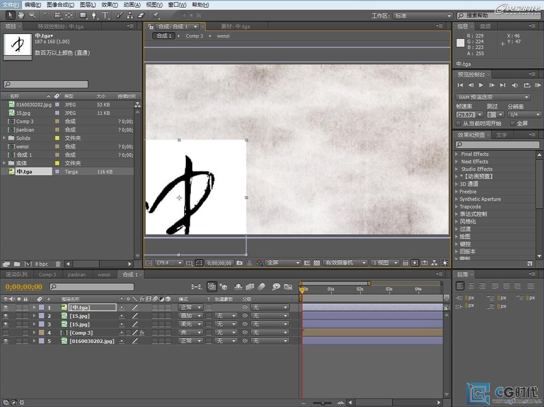Open the 有效摄像机 dropdown
544x407 pixels.
coord(344,263)
